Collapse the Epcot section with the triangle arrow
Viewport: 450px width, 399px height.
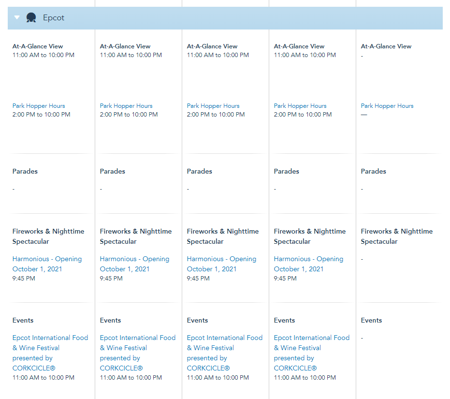(17, 18)
